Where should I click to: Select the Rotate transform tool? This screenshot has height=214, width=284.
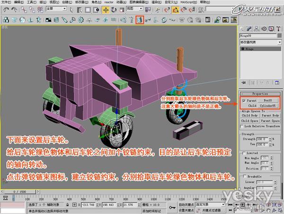click(114, 10)
